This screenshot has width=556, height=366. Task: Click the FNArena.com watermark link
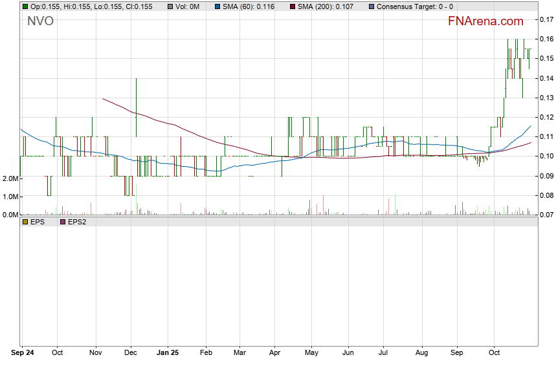pyautogui.click(x=485, y=21)
